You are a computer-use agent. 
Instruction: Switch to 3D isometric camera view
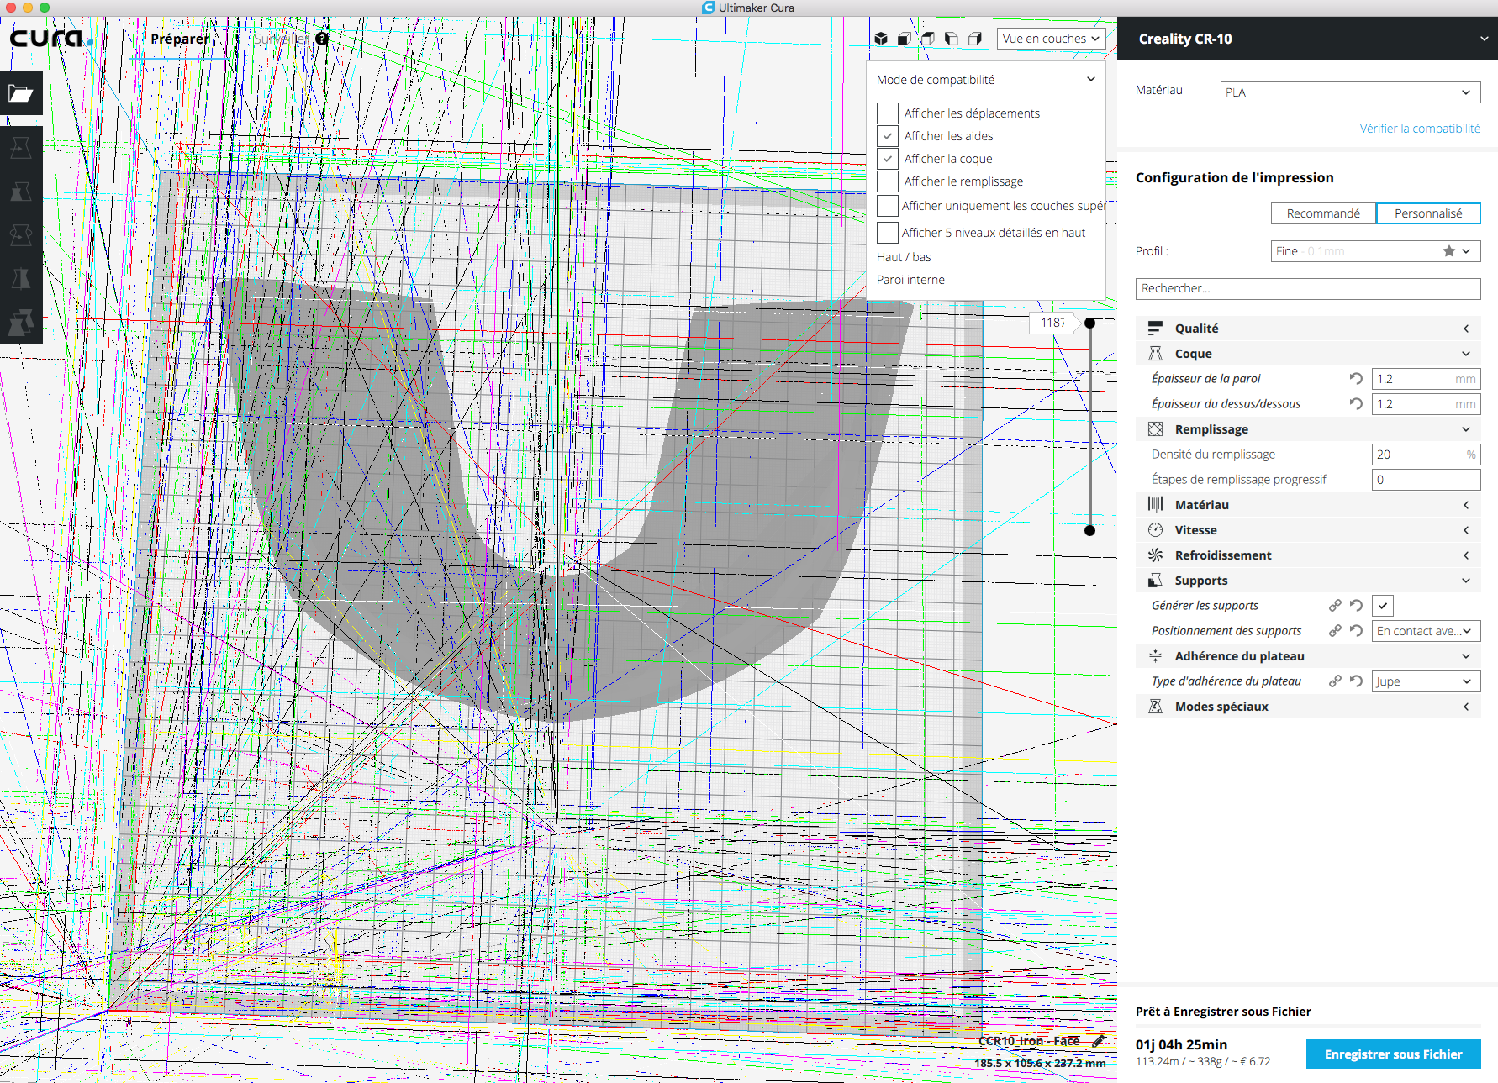click(x=881, y=39)
